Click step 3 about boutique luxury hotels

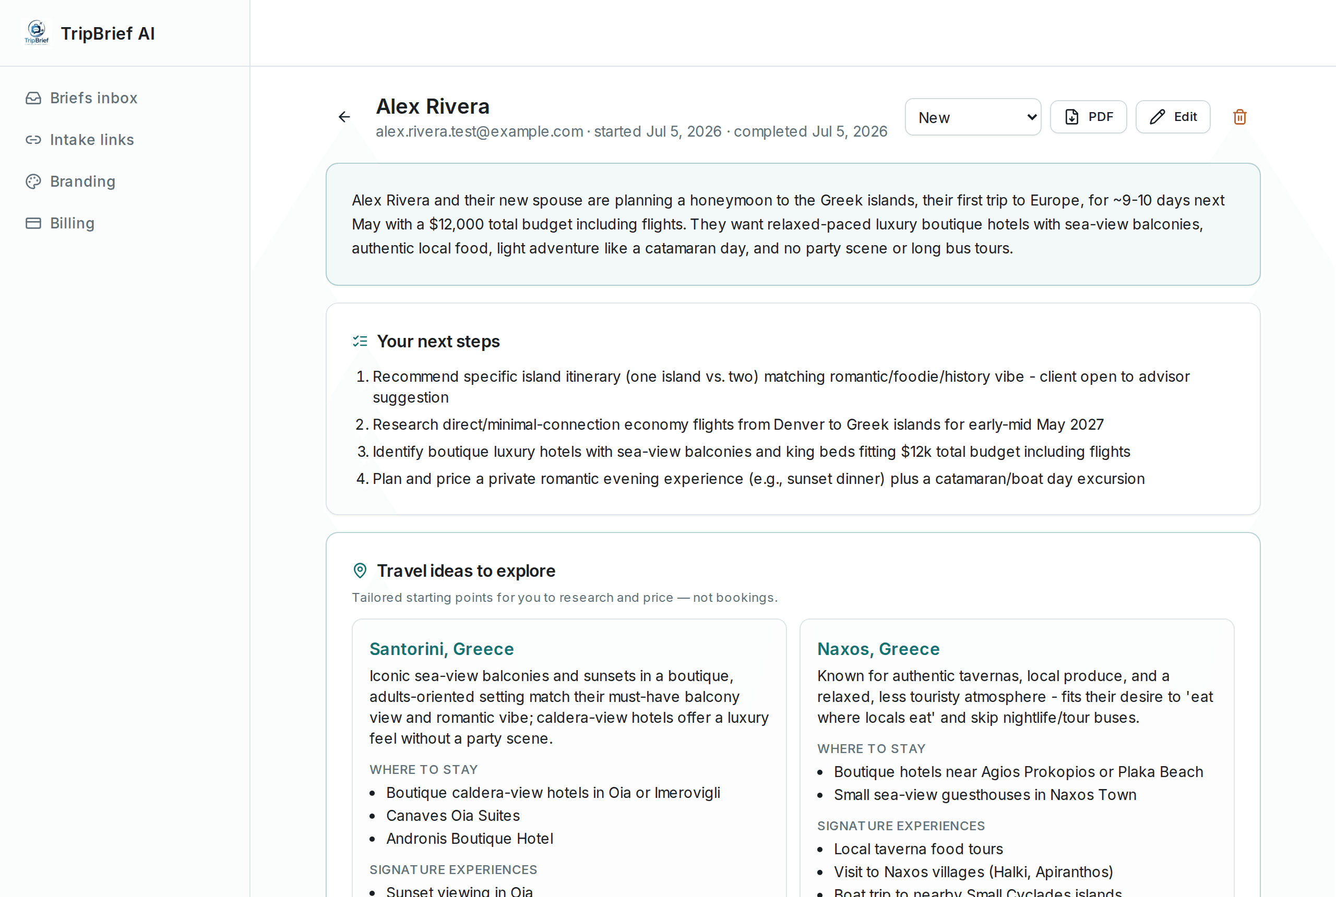coord(751,451)
